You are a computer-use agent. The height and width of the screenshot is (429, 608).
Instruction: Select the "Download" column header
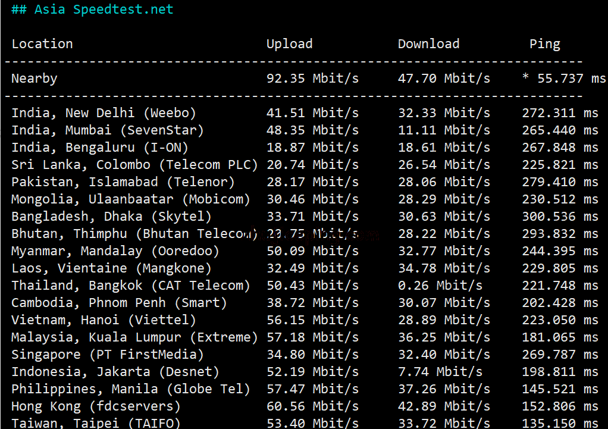pyautogui.click(x=428, y=44)
